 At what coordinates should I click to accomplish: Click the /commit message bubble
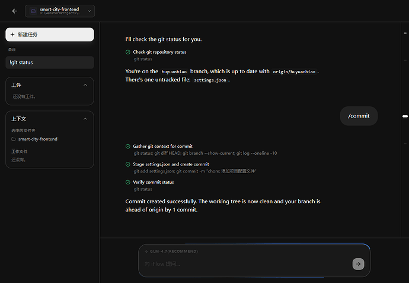pos(359,116)
